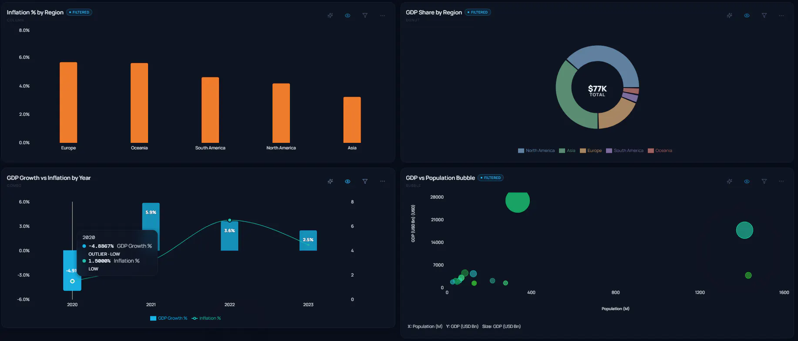This screenshot has width=798, height=341.
Task: Open more options on GDP Growth vs Inflation
Action: point(382,181)
